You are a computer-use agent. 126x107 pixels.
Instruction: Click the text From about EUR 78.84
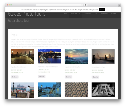pyautogui.click(x=17, y=72)
